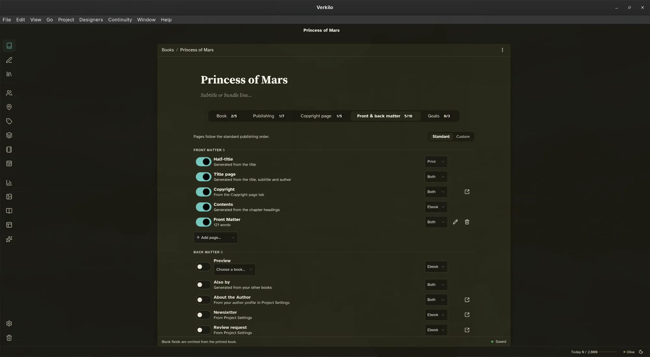Open the three-dot more options menu
Screen dimensions: 650x357
[502, 50]
